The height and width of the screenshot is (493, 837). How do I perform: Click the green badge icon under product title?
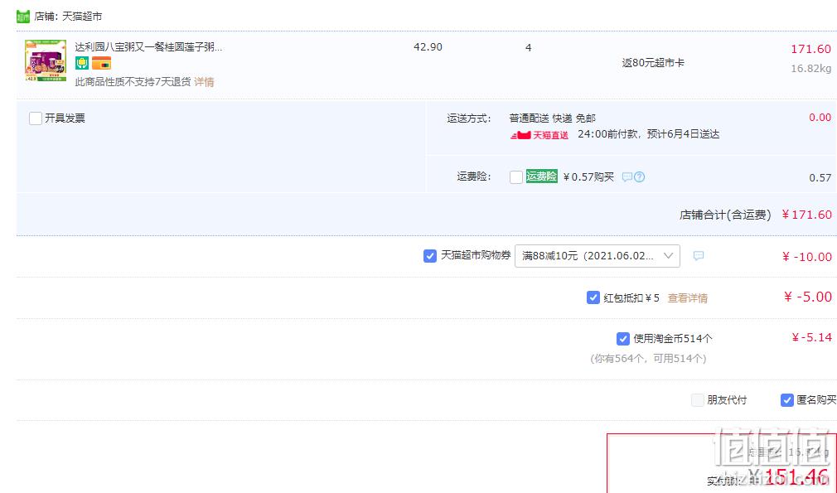coord(82,63)
